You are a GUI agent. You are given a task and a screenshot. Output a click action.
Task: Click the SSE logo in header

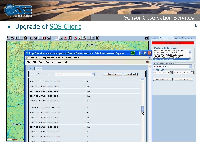(x=18, y=11)
